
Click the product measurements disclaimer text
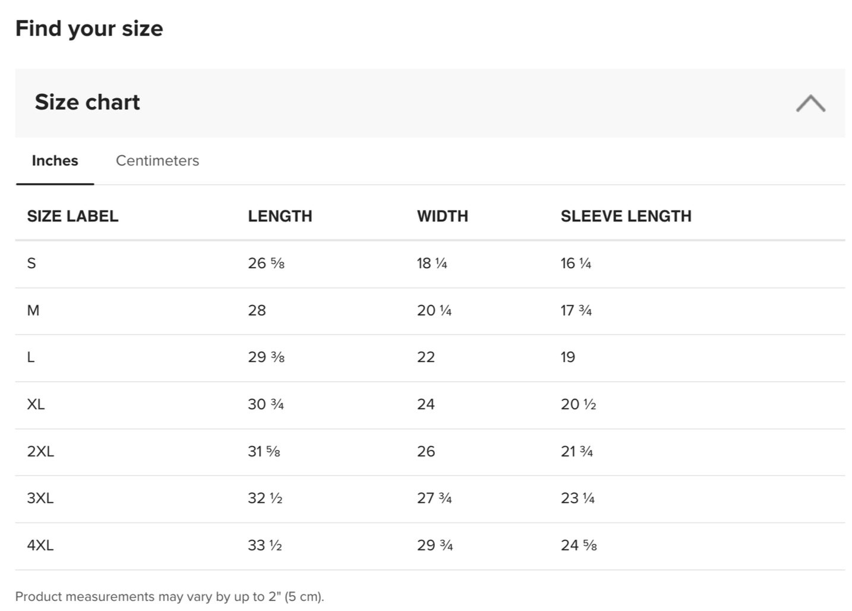point(170,596)
